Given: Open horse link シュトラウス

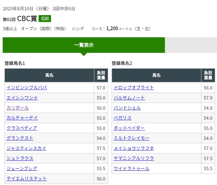Looking at the screenshot, I should click(x=20, y=158).
